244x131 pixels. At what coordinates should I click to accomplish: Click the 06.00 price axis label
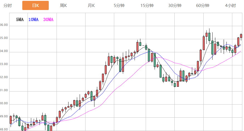pos(4,25)
